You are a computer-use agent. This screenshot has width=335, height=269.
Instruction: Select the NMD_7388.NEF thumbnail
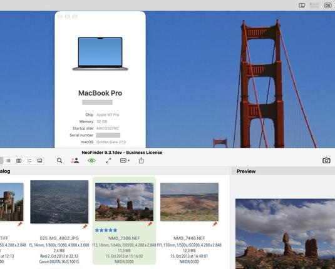coord(124,201)
